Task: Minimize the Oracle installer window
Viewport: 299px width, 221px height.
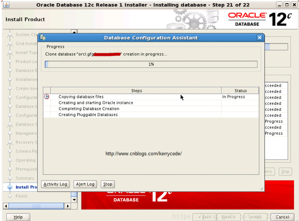Action: 279,5
